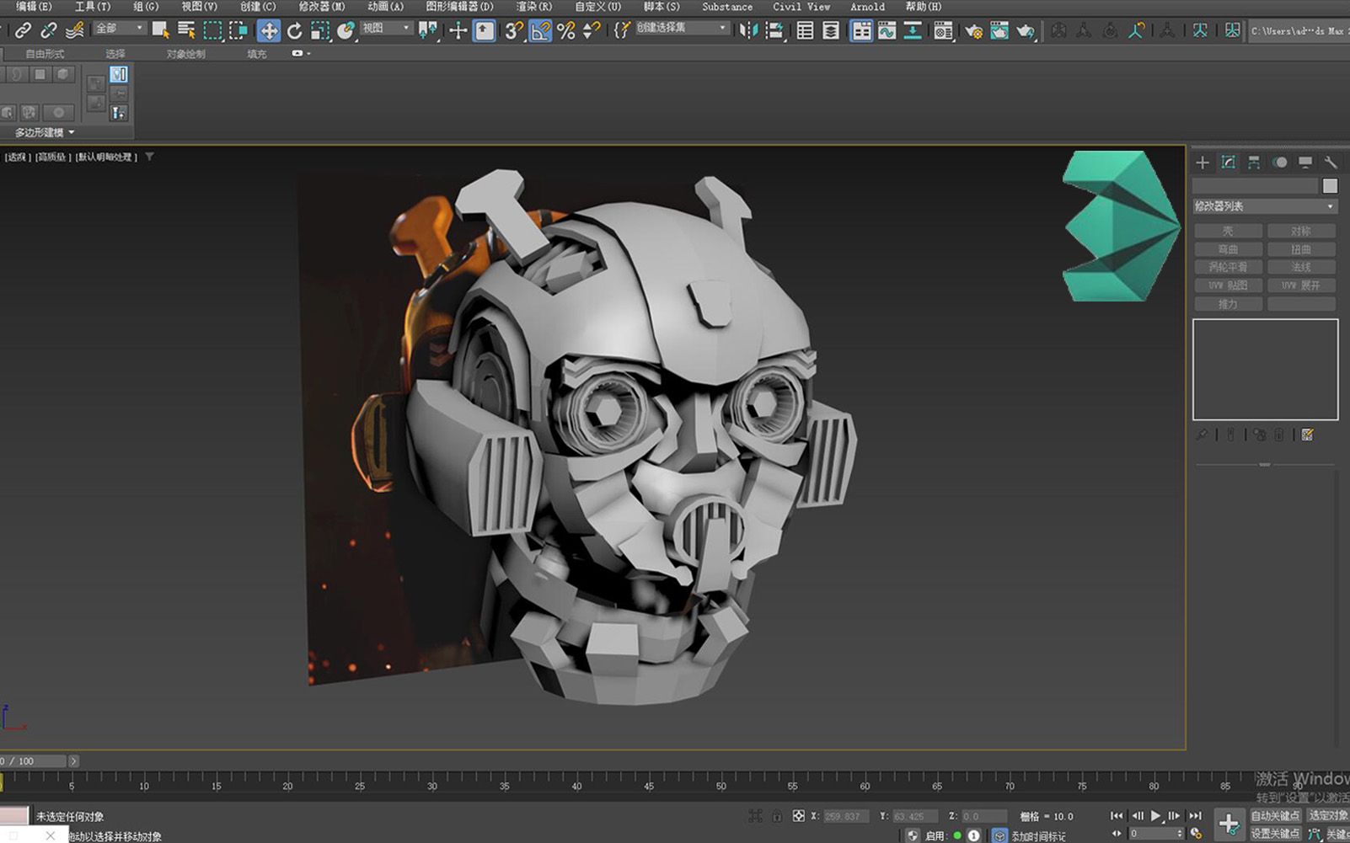The width and height of the screenshot is (1350, 843).
Task: Open the 修改器列表 modifier list dropdown
Action: tap(1264, 206)
